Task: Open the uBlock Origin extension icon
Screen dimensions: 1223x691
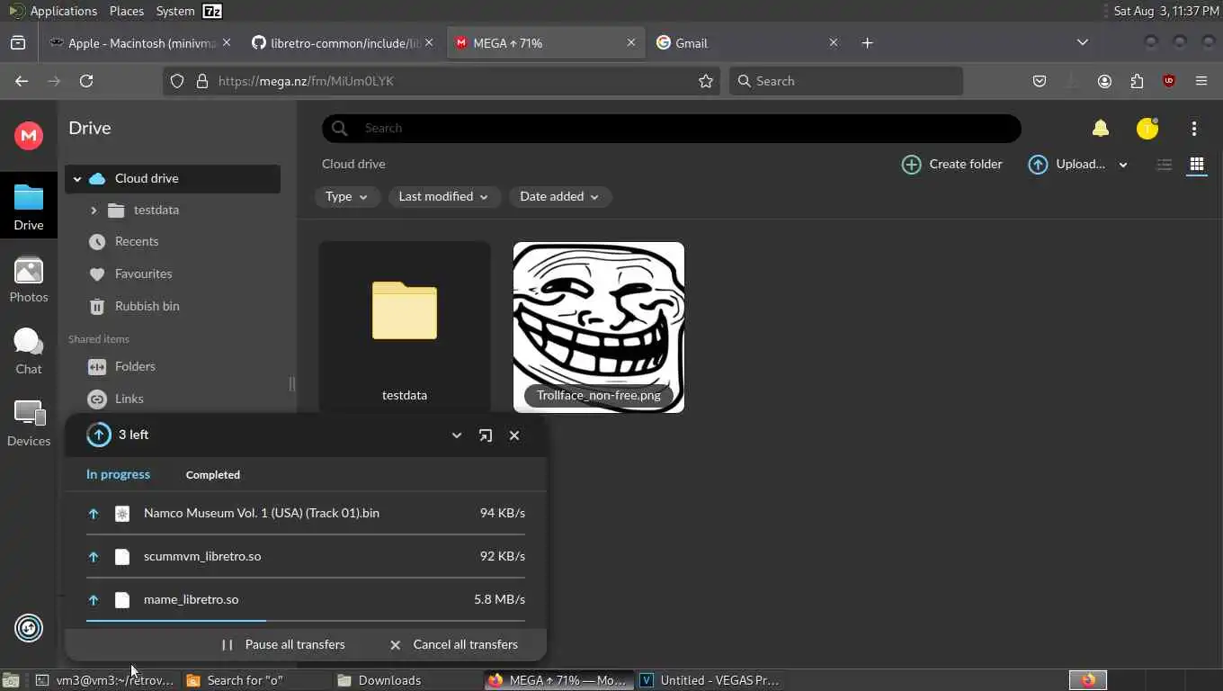Action: 1169,81
